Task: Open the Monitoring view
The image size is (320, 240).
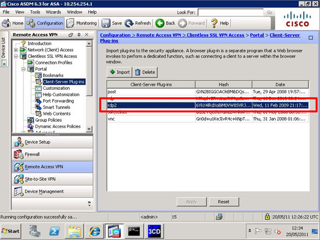Action: 81,23
